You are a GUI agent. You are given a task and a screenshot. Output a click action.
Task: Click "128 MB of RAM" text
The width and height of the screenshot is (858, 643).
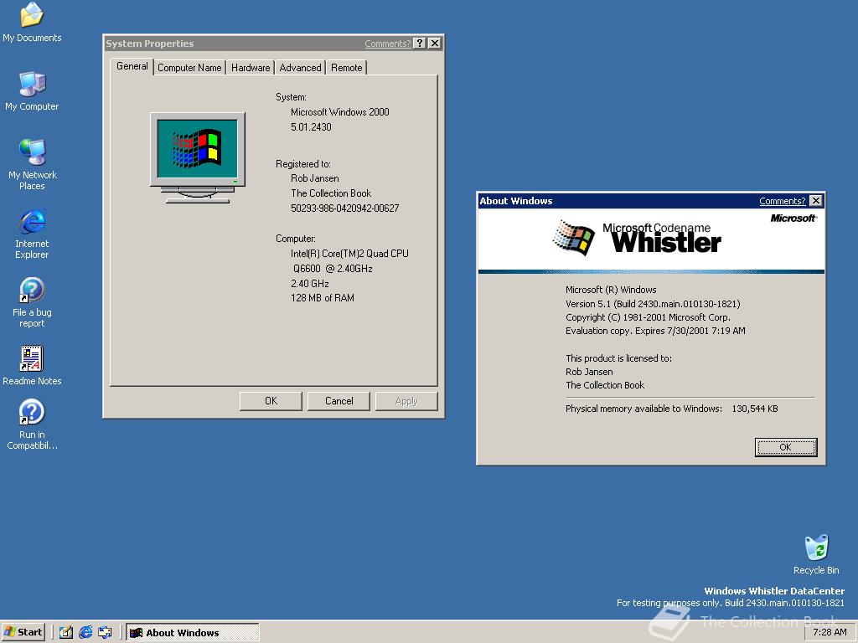(x=323, y=298)
